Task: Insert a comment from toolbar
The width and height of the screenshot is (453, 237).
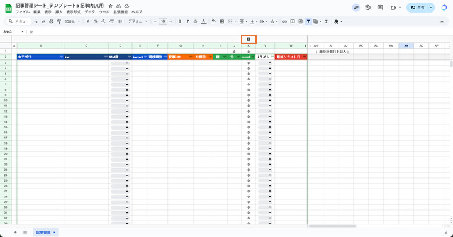Action: pyautogui.click(x=293, y=21)
